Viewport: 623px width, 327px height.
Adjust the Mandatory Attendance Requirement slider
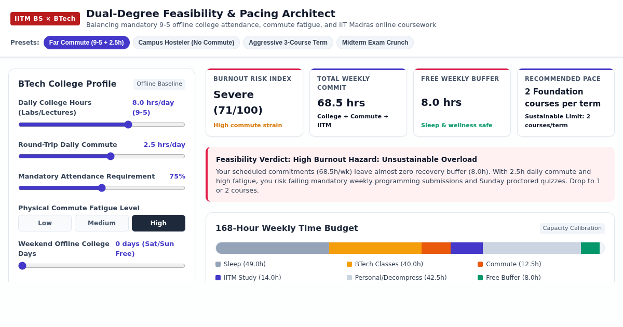[x=102, y=188]
